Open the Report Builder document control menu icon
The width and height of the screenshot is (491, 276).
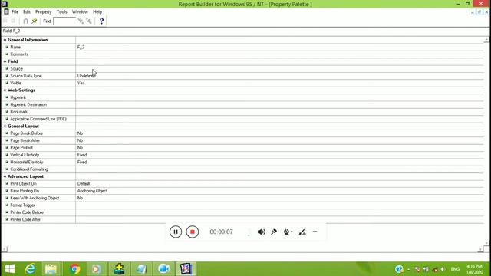(6, 11)
